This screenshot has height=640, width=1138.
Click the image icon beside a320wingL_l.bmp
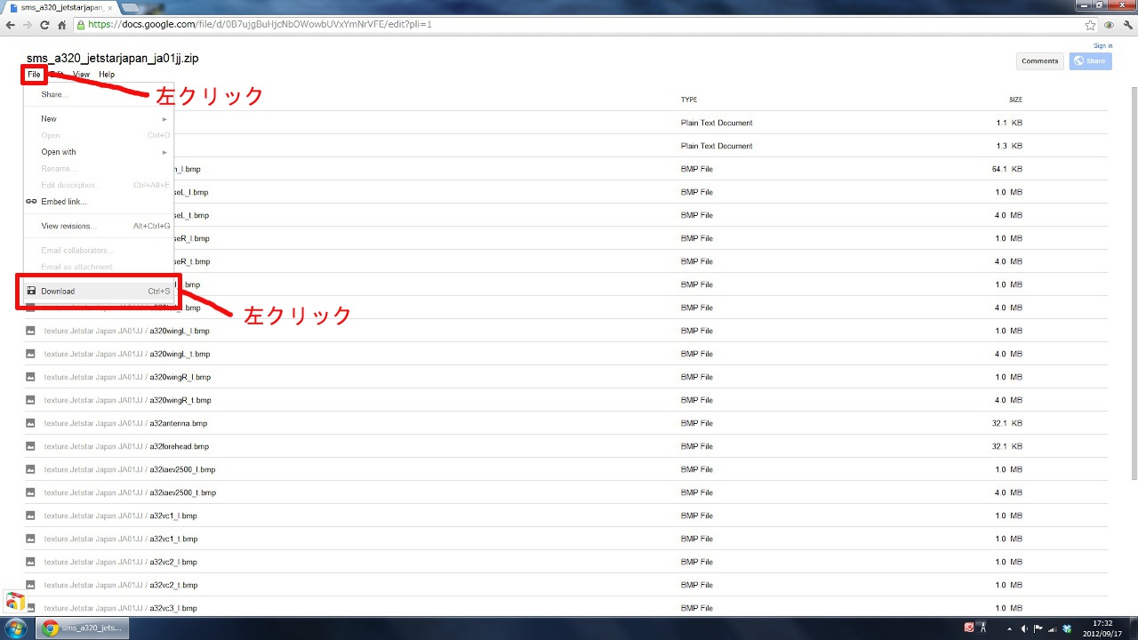coord(30,331)
